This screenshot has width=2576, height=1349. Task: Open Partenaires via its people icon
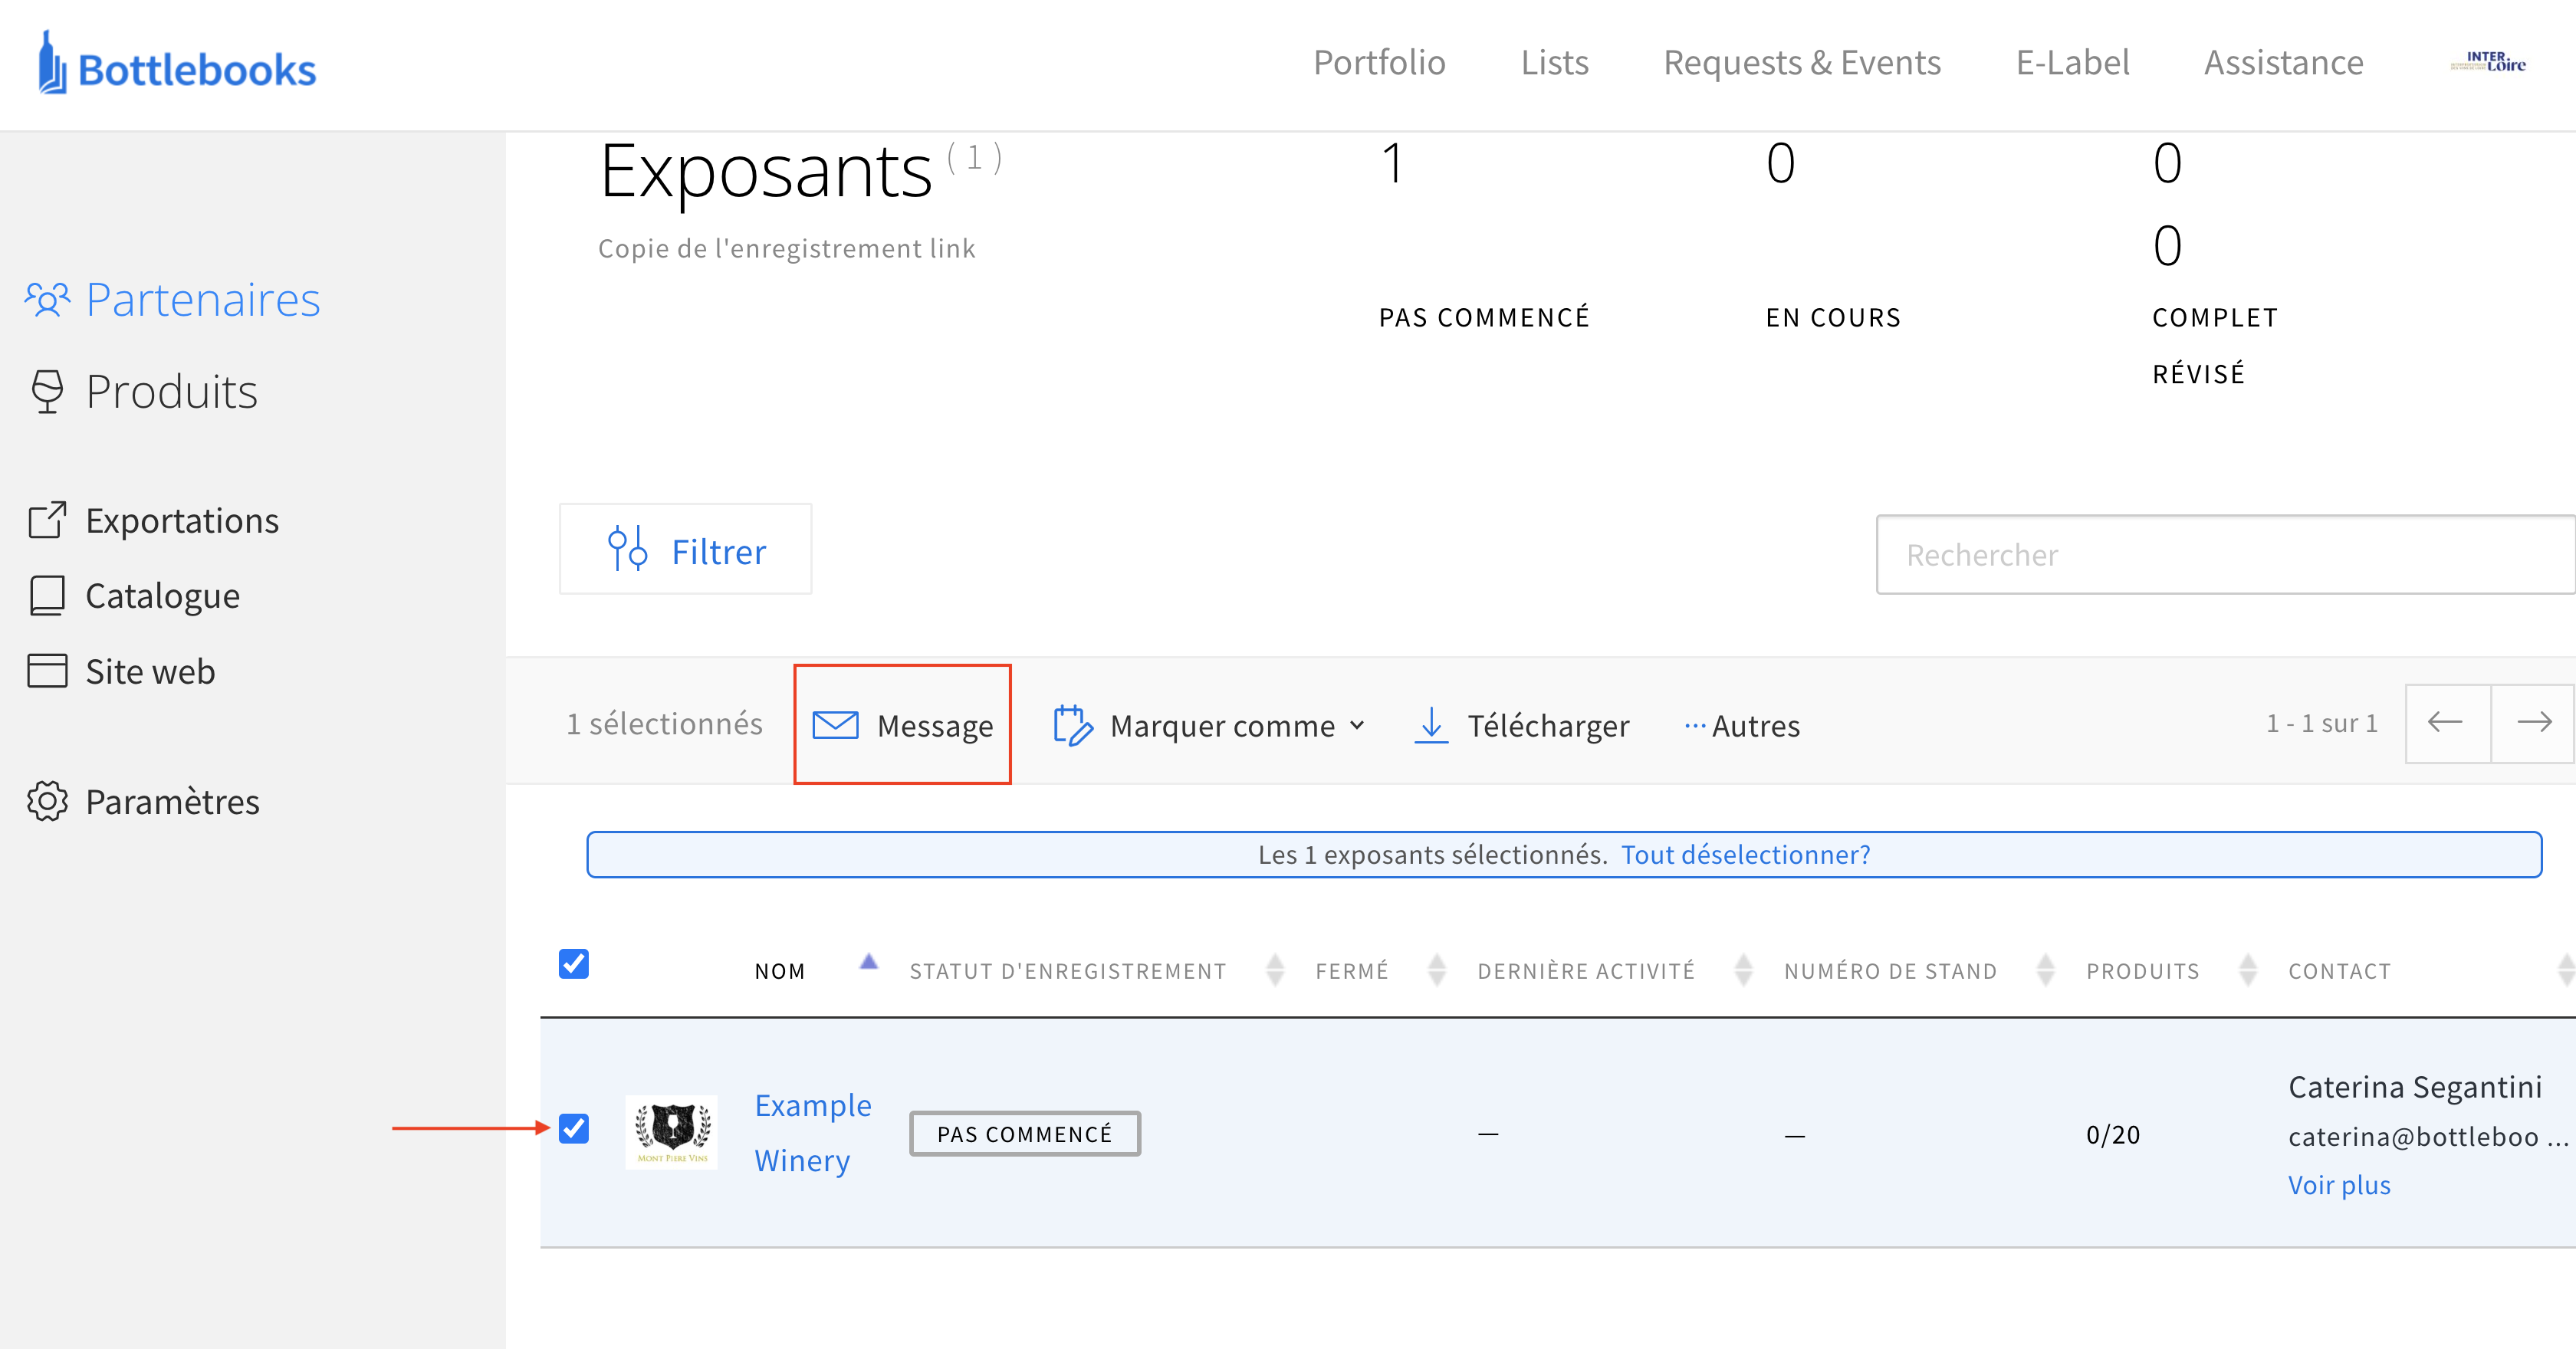pyautogui.click(x=47, y=299)
